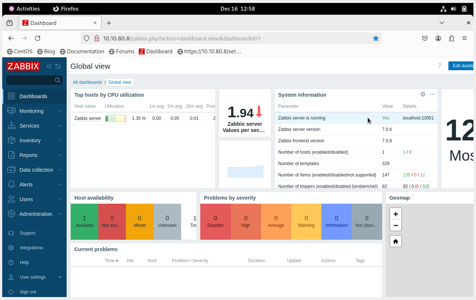
Task: Open Firefox app menu in top bar
Action: 66,8
